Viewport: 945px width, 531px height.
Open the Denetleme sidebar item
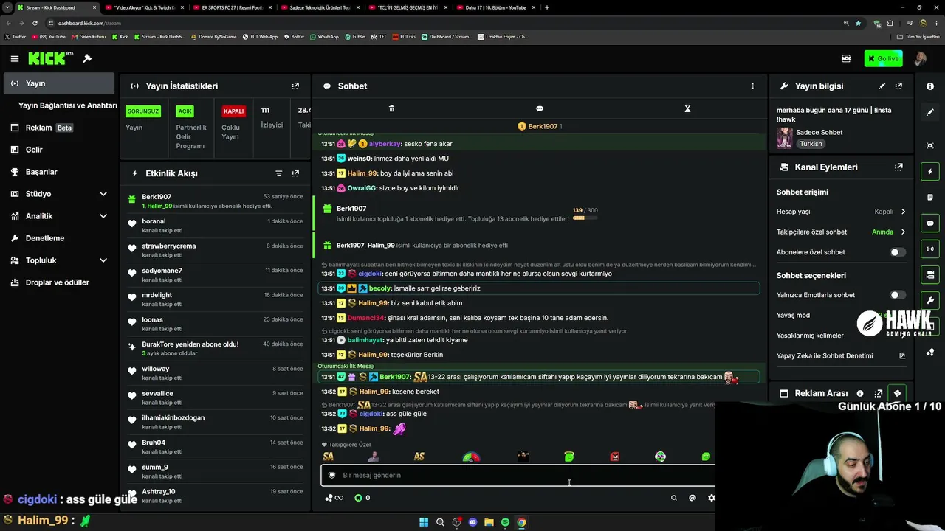tap(59, 238)
